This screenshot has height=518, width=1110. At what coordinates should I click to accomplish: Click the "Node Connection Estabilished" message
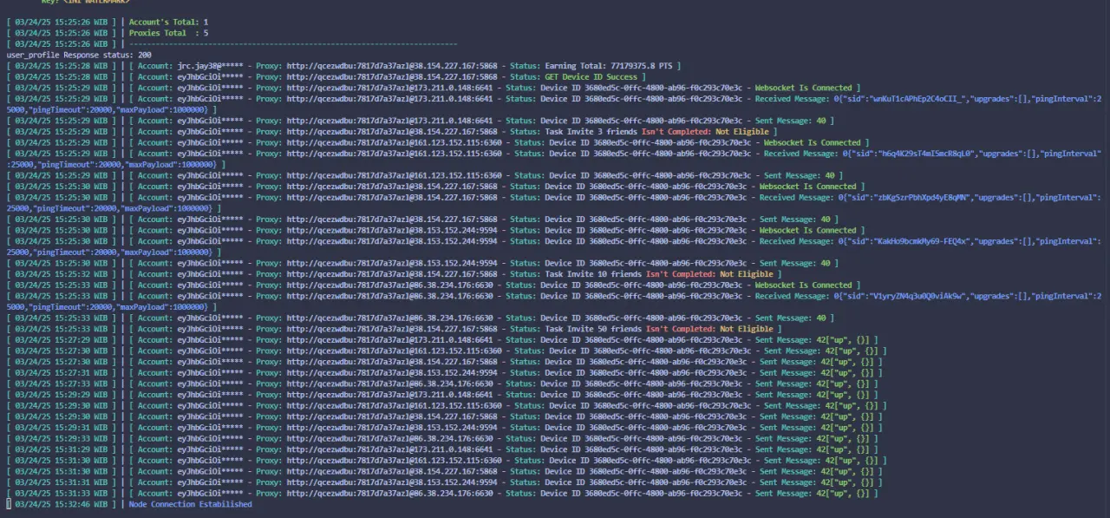(x=191, y=504)
